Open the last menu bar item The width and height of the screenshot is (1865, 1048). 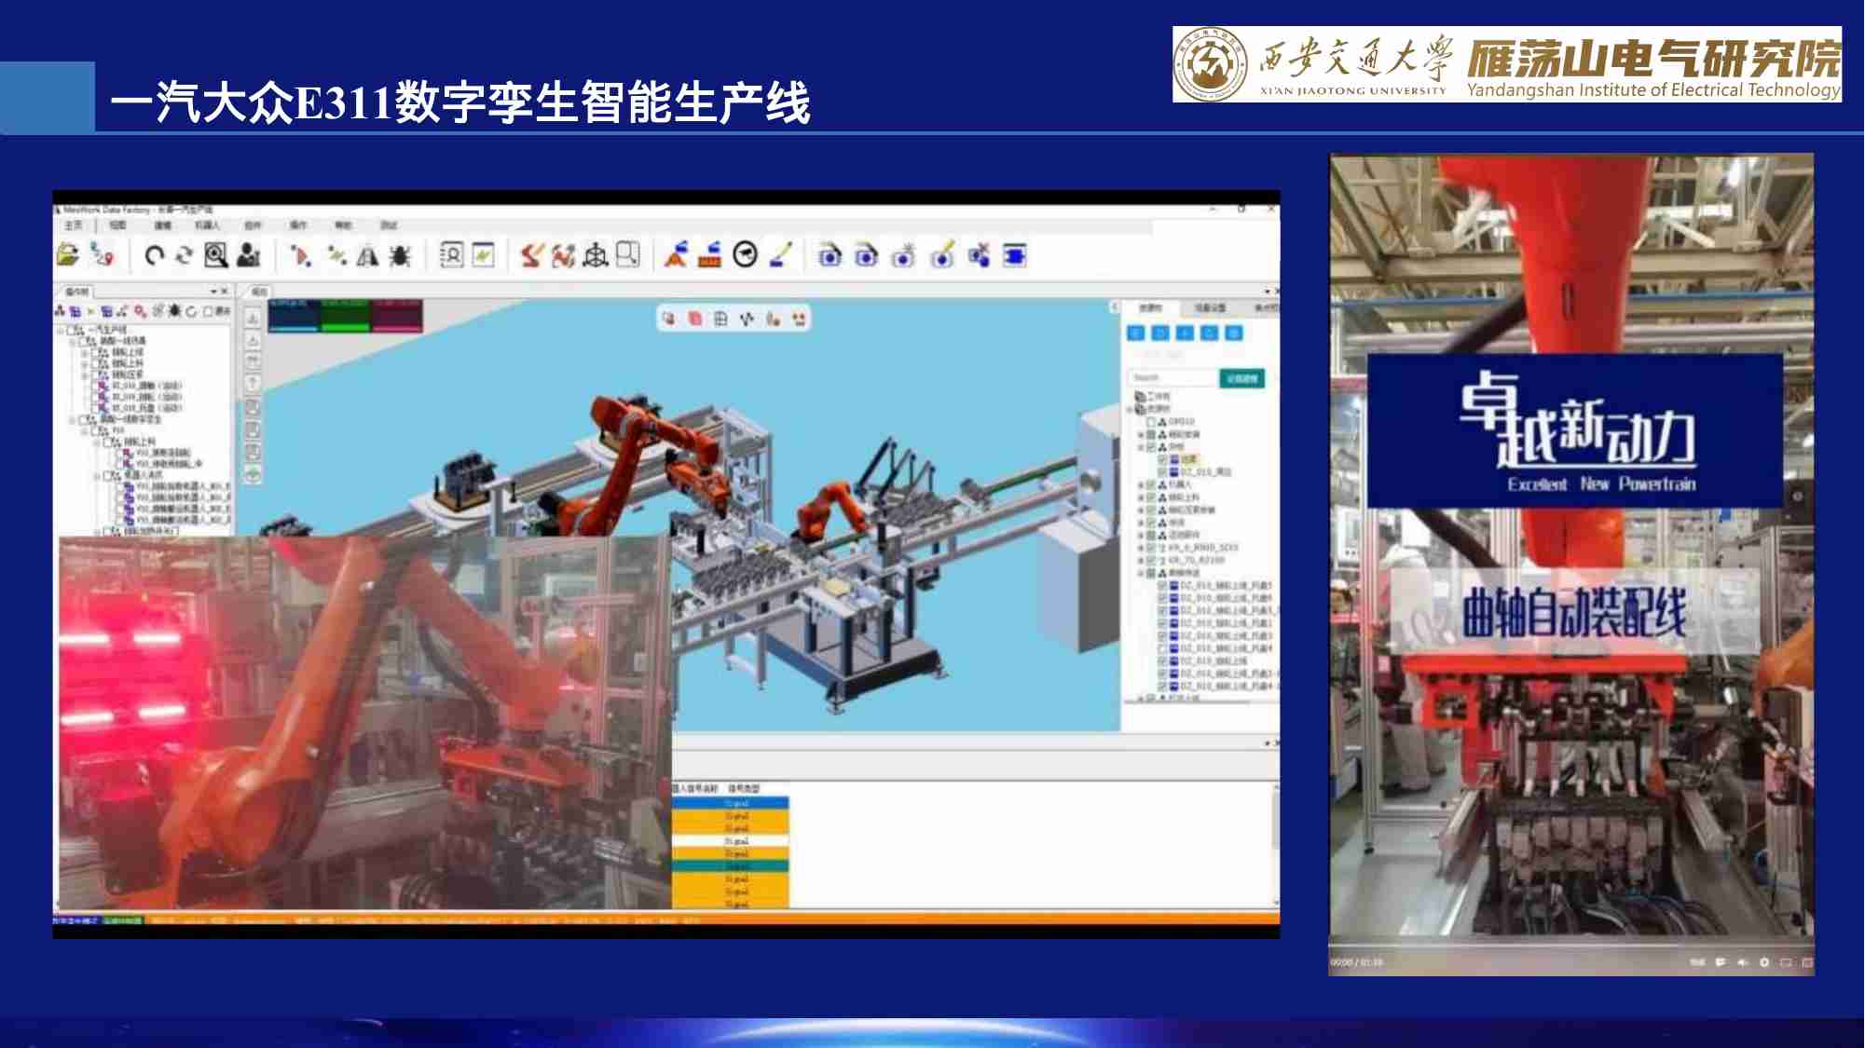coord(389,225)
